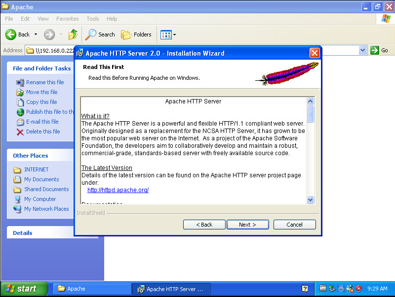395x297 pixels.
Task: Close the Installation Wizard dialog
Action: pyautogui.click(x=315, y=53)
